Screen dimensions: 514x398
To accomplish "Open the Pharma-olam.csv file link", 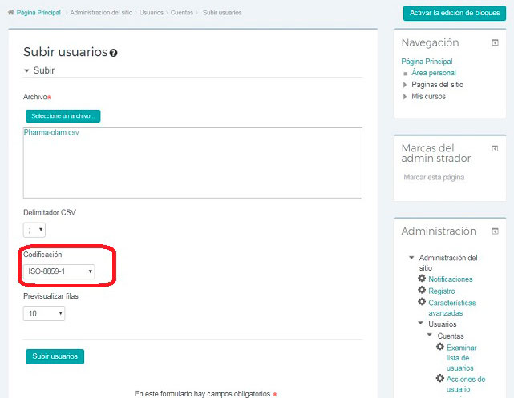I will click(x=51, y=132).
